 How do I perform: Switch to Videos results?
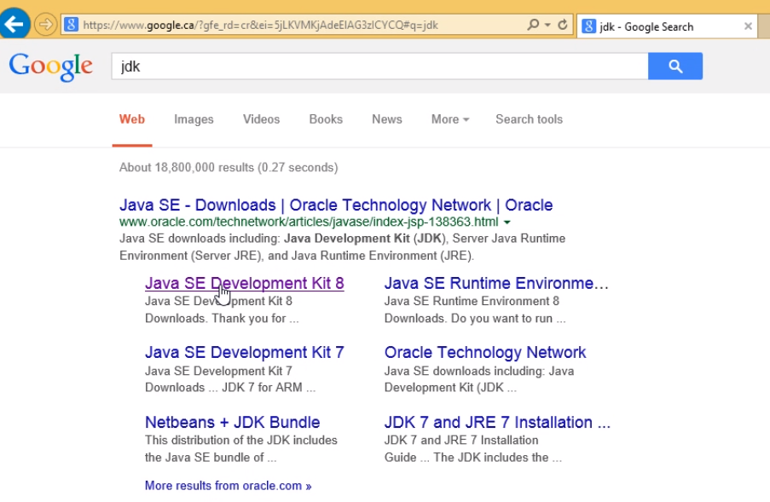click(x=261, y=119)
